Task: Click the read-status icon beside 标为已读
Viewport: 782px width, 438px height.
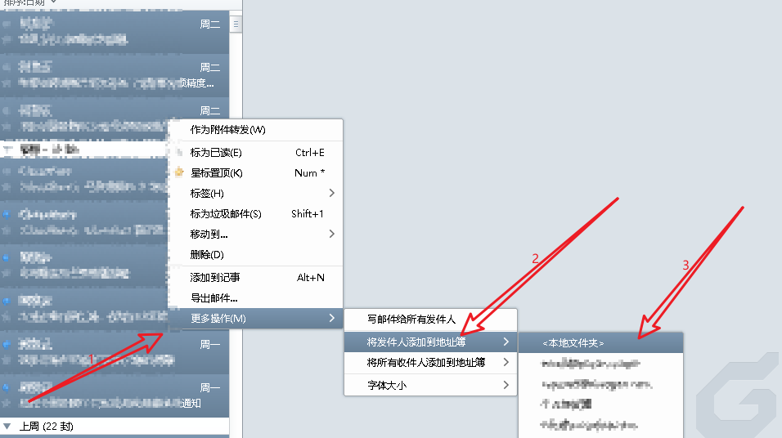Action: coord(180,153)
